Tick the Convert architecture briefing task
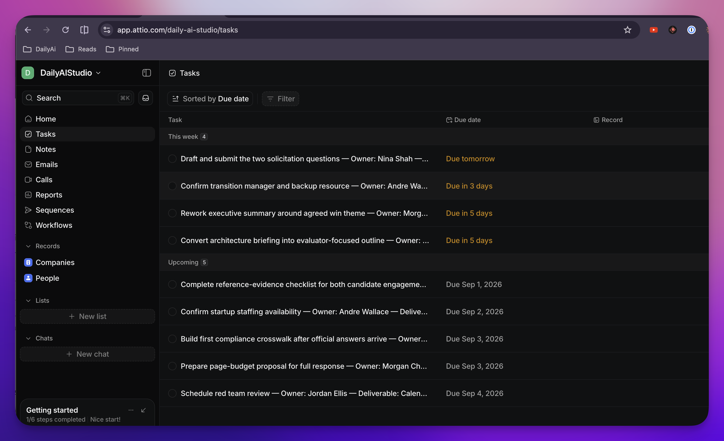The image size is (724, 441). click(172, 240)
